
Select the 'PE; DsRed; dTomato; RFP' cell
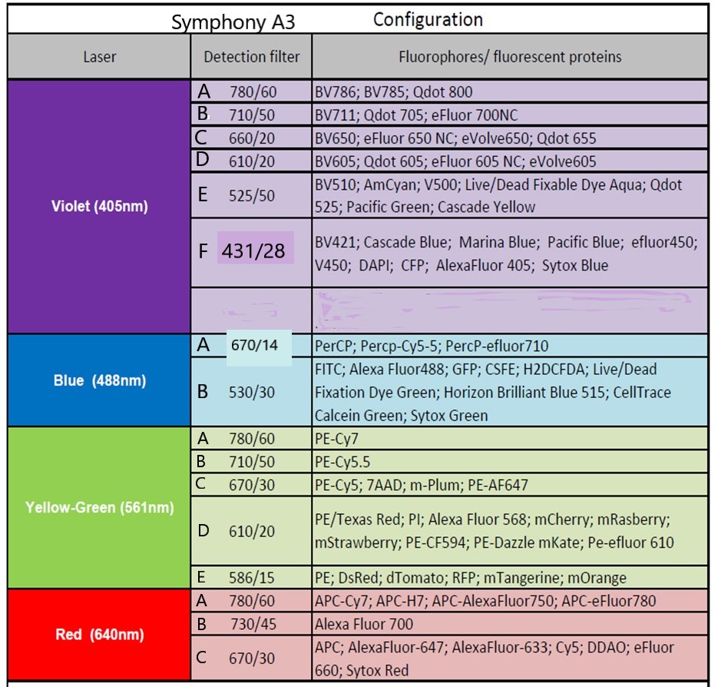(510, 577)
